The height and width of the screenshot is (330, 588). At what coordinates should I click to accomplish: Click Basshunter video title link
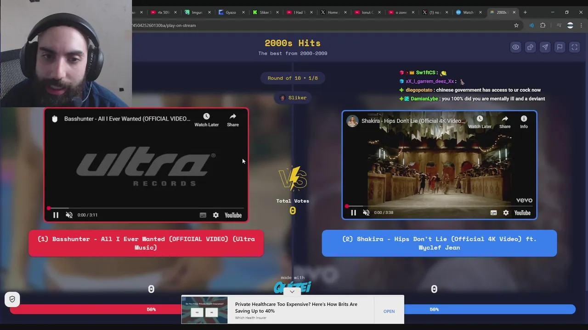click(x=127, y=119)
